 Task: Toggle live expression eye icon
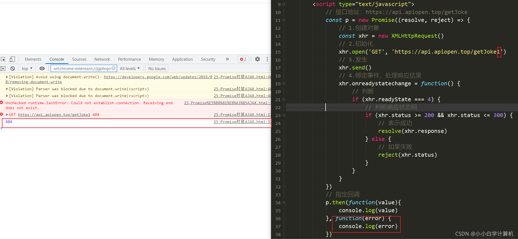(42, 68)
